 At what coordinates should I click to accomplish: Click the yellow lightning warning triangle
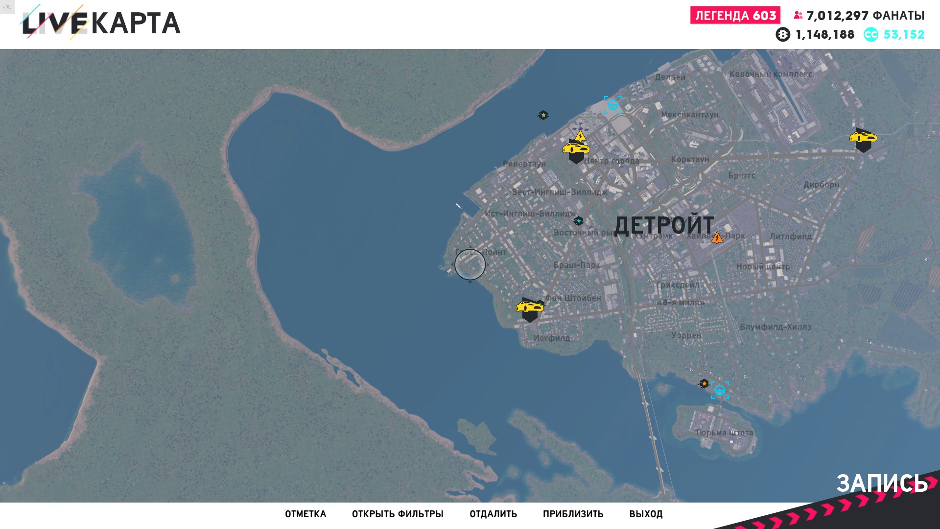581,136
